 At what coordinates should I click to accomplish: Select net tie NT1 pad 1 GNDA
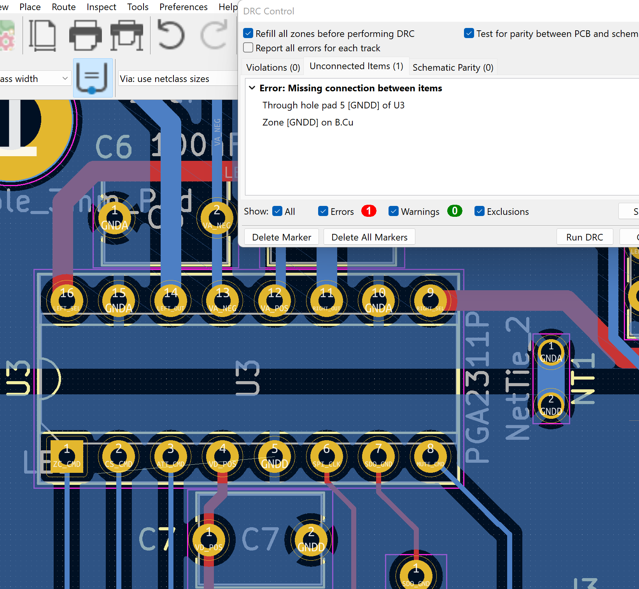(551, 352)
